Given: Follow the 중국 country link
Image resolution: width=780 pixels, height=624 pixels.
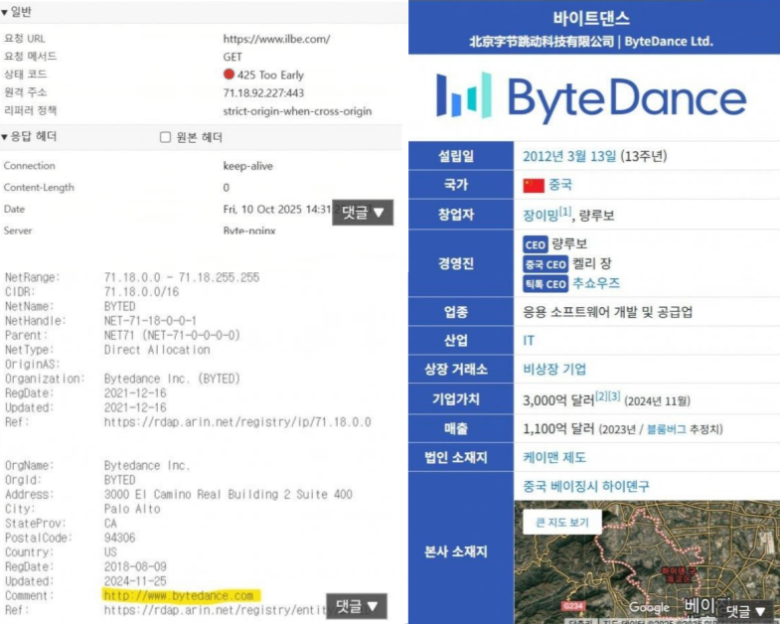Looking at the screenshot, I should point(560,185).
